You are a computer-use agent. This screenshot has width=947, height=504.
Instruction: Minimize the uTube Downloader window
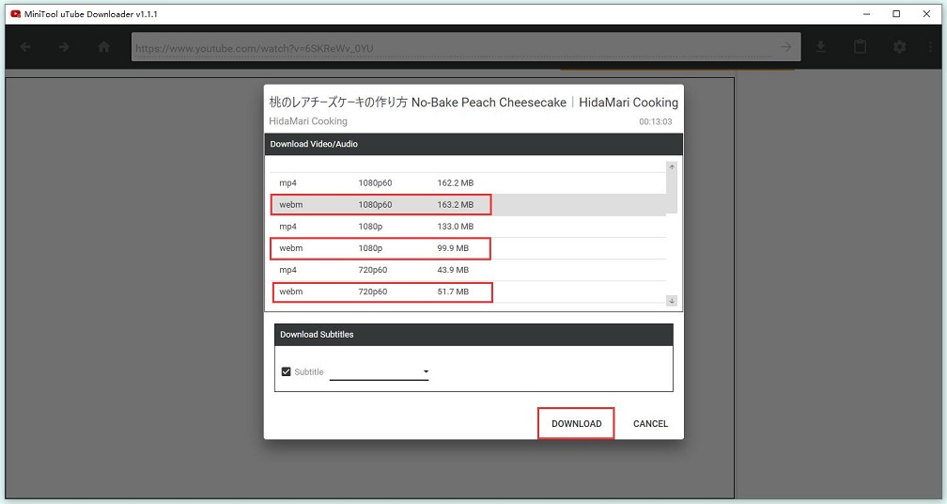tap(866, 14)
